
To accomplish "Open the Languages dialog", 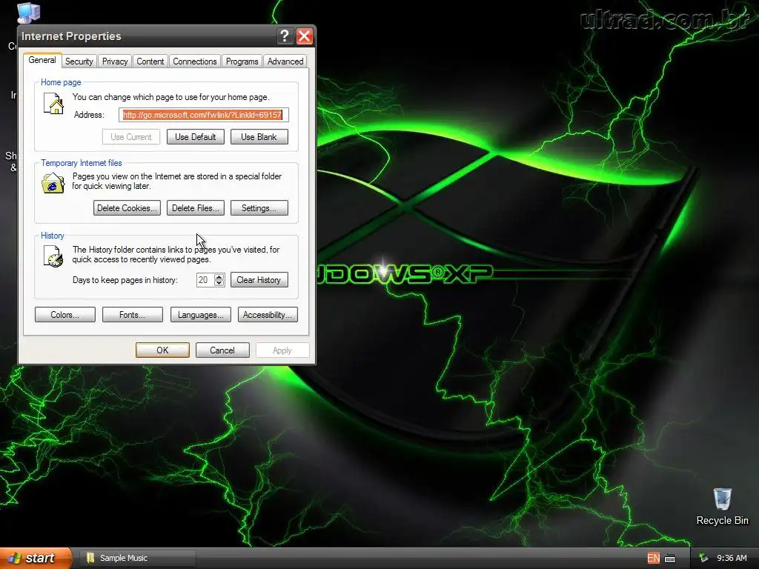I will click(200, 315).
